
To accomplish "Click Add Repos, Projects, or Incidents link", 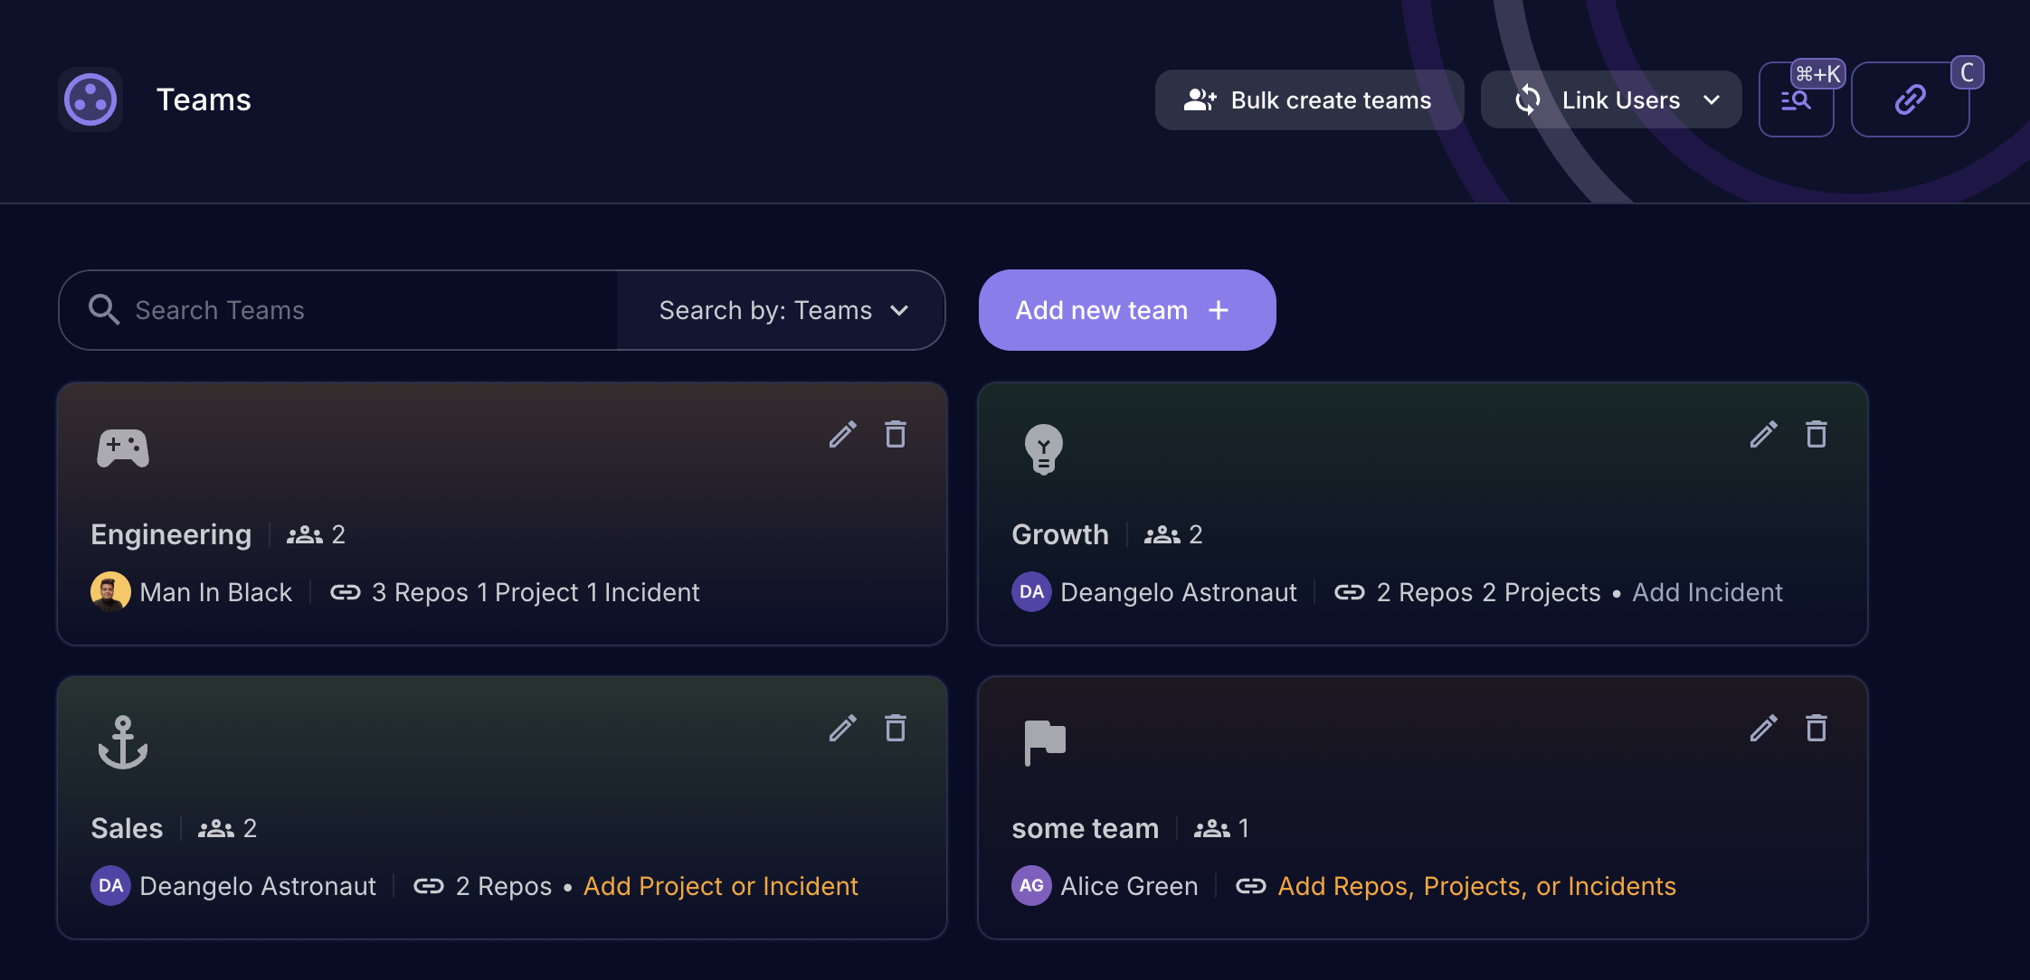I will coord(1476,886).
